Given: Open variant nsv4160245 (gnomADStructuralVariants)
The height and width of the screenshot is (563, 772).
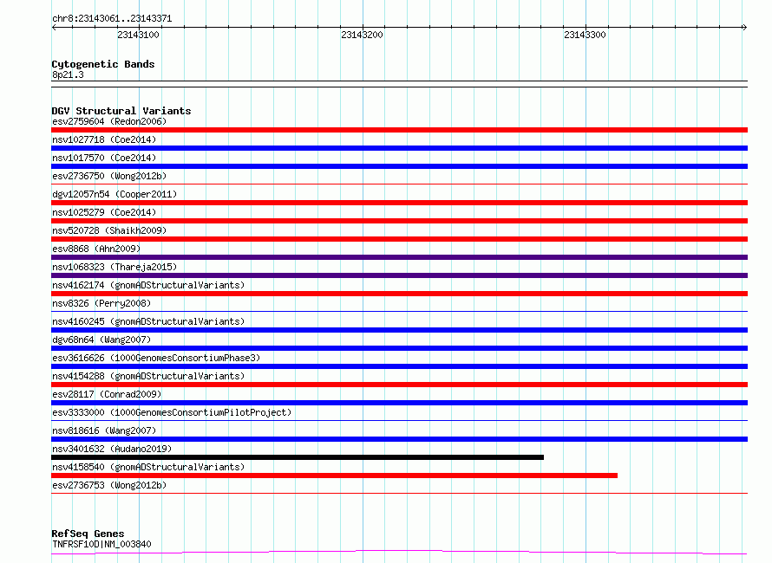Looking at the screenshot, I should click(x=148, y=321).
